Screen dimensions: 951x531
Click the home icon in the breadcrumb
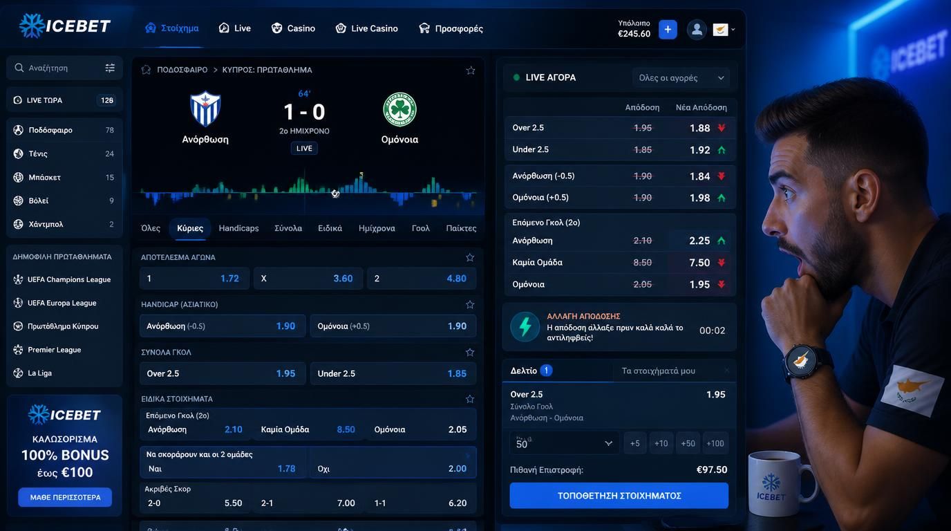pos(146,70)
